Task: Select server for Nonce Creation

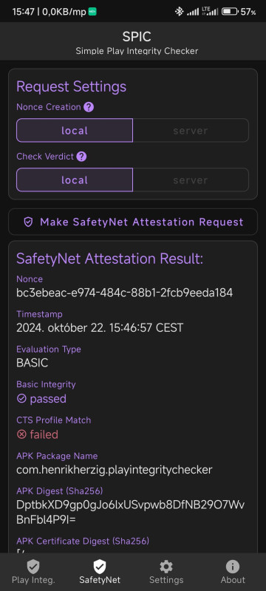Action: coord(191,131)
